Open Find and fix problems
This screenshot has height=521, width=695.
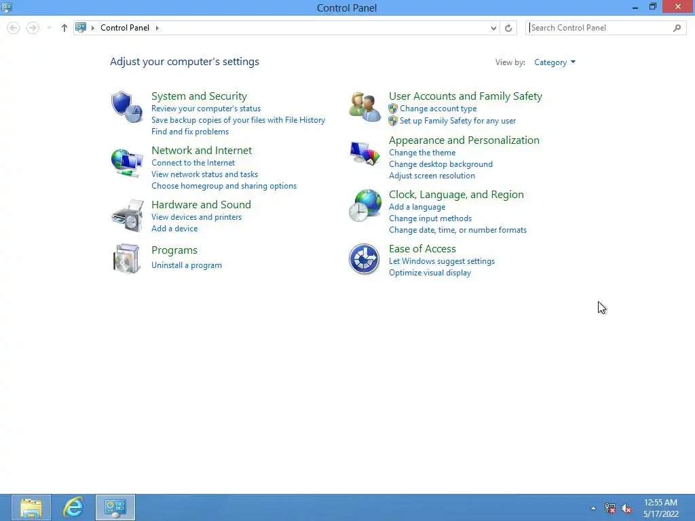tap(190, 132)
